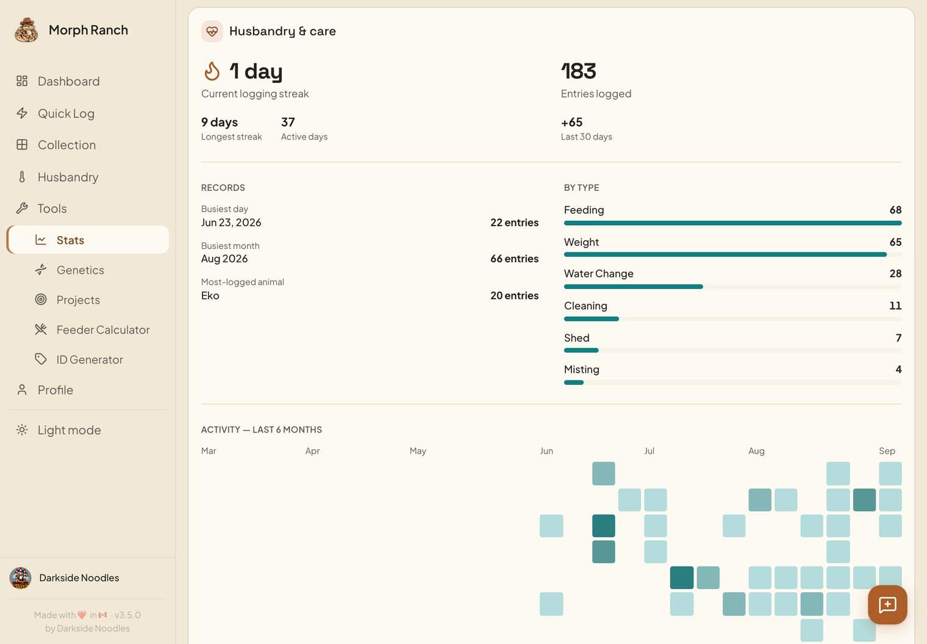Click the 'Aug 2026' busiest month value

[x=224, y=259]
